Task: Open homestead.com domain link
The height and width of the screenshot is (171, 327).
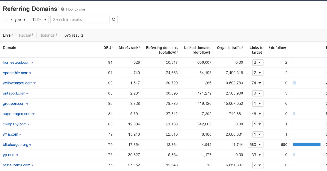Action: tap(17, 62)
